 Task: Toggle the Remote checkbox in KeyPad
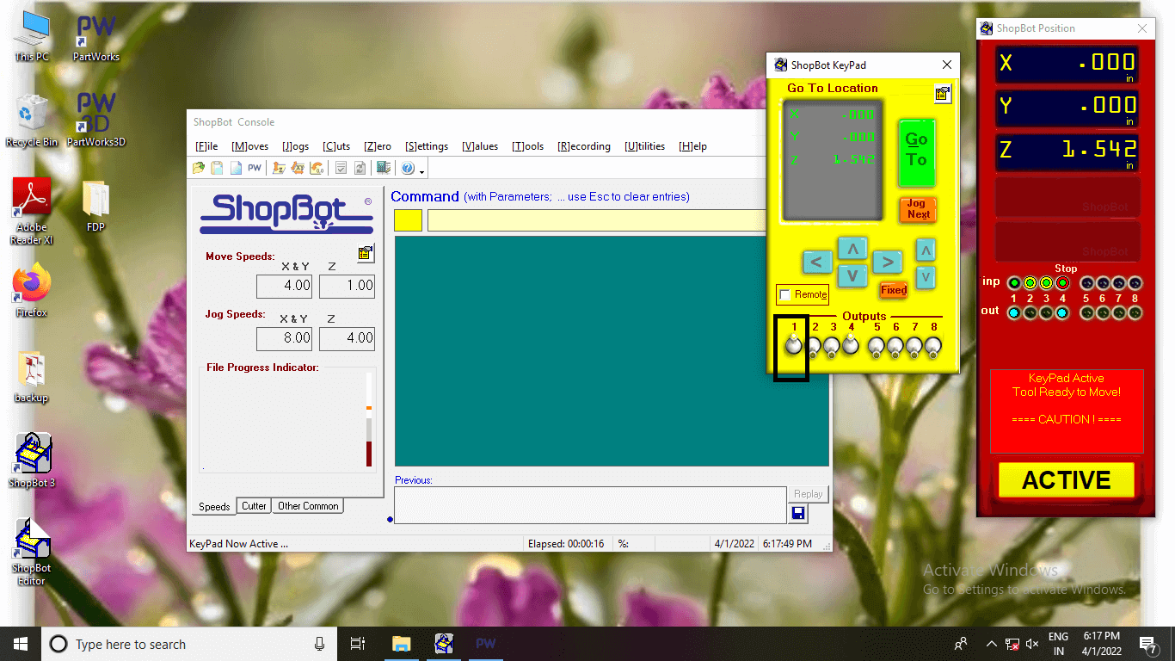click(785, 294)
